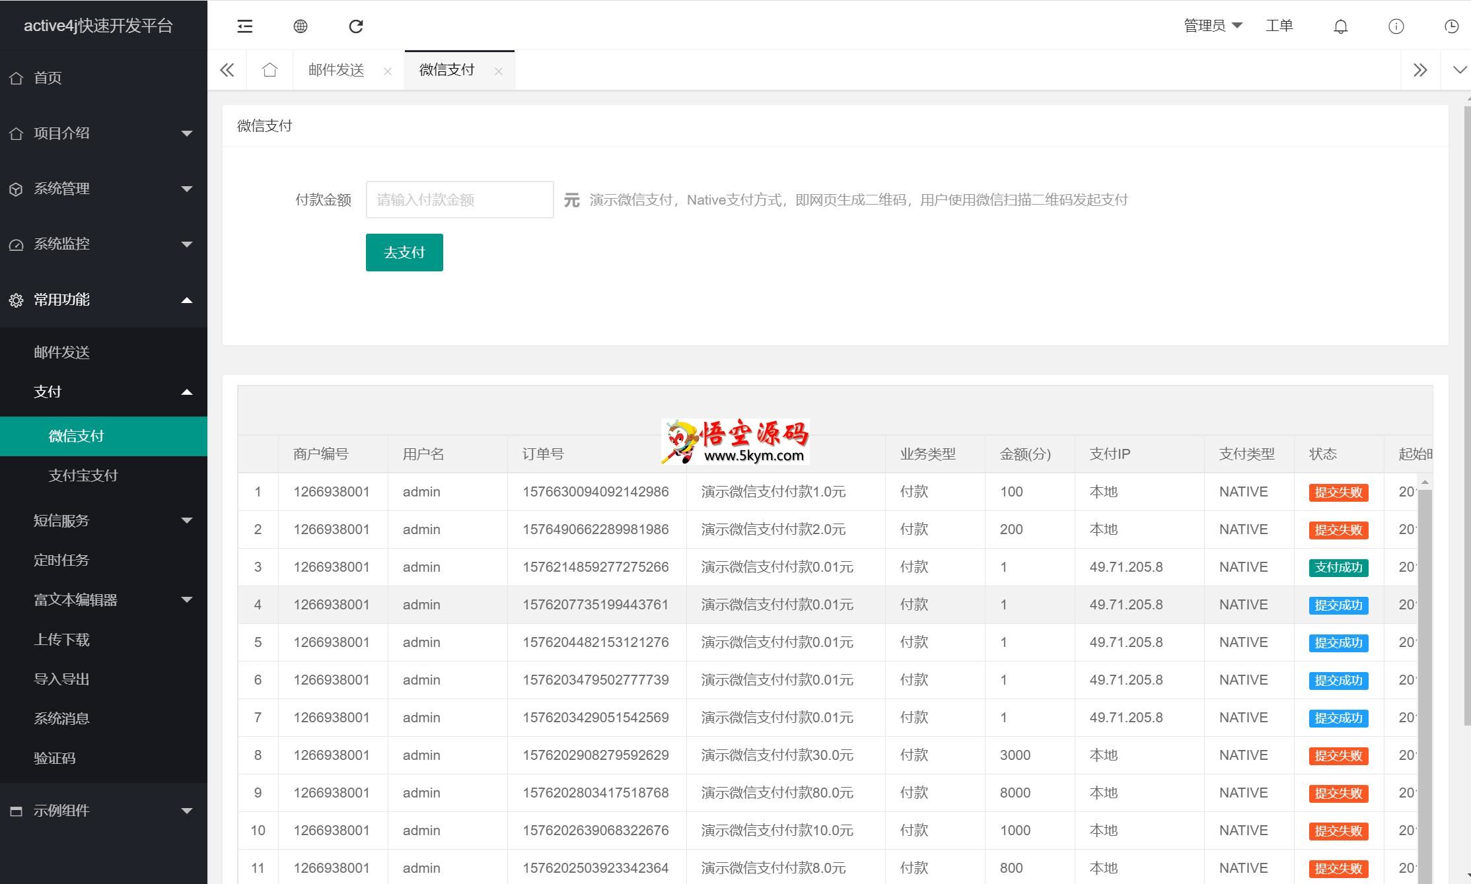Click the 首页 house icon in sidebar
The height and width of the screenshot is (884, 1471).
[17, 78]
